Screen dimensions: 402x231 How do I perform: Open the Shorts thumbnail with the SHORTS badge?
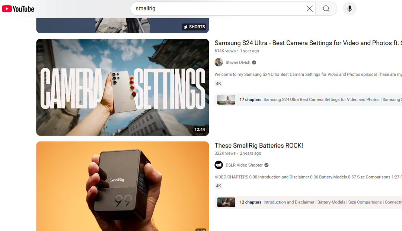click(x=122, y=26)
